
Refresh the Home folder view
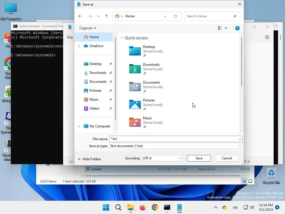[x=175, y=16]
